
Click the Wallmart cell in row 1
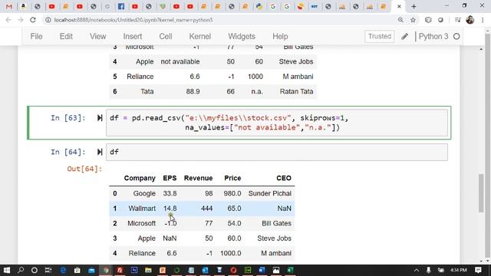[x=142, y=209]
